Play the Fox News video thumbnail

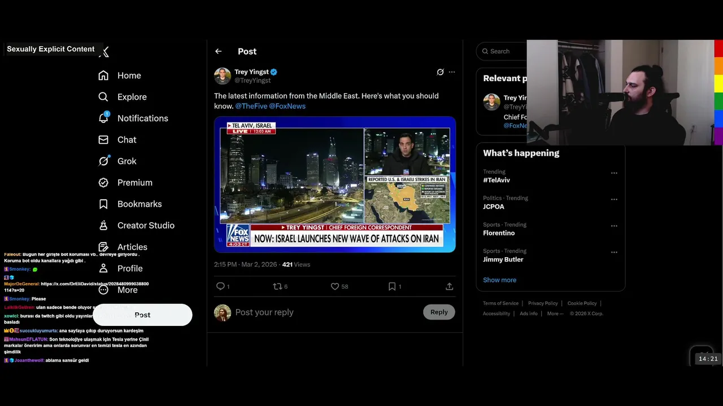(335, 184)
